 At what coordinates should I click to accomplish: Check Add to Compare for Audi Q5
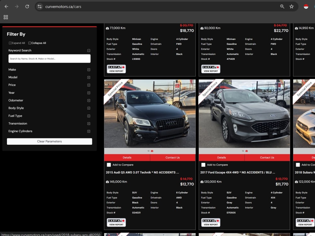click(109, 165)
